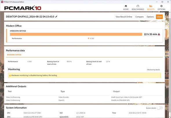Click the PCMark 10 title bar app icon
The image size is (171, 118).
point(2,2)
